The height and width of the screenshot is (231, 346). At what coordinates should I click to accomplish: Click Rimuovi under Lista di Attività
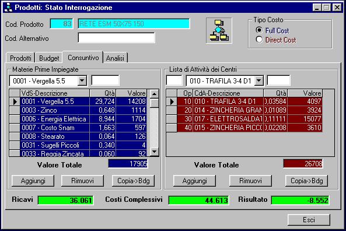coord(250,181)
